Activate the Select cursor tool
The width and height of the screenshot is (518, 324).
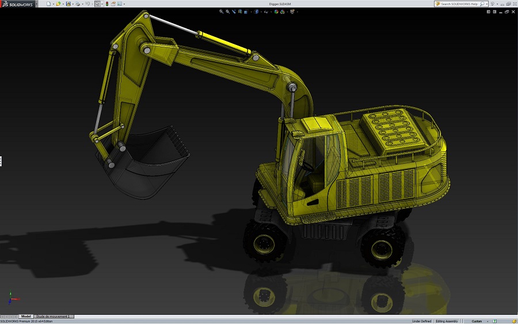[x=97, y=3]
